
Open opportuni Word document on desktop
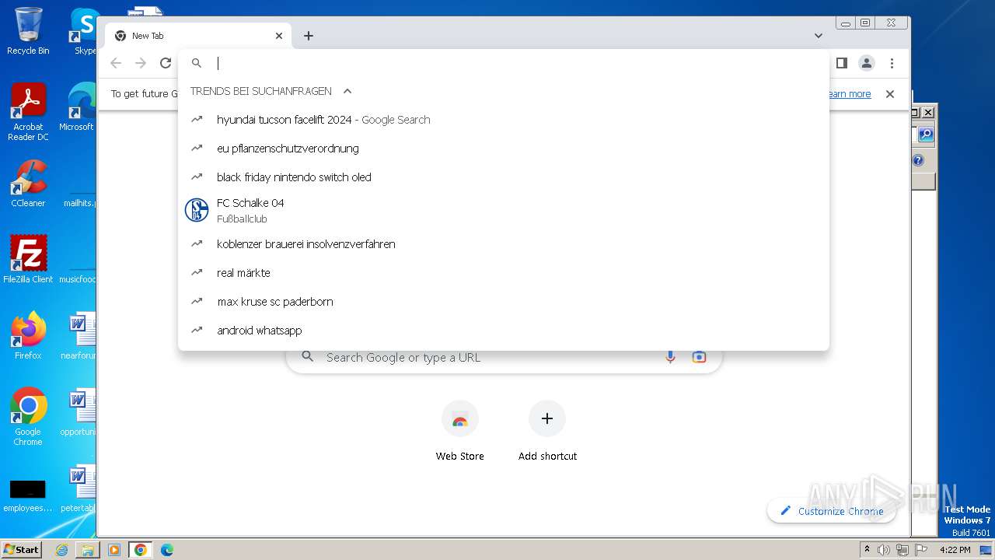(x=79, y=411)
